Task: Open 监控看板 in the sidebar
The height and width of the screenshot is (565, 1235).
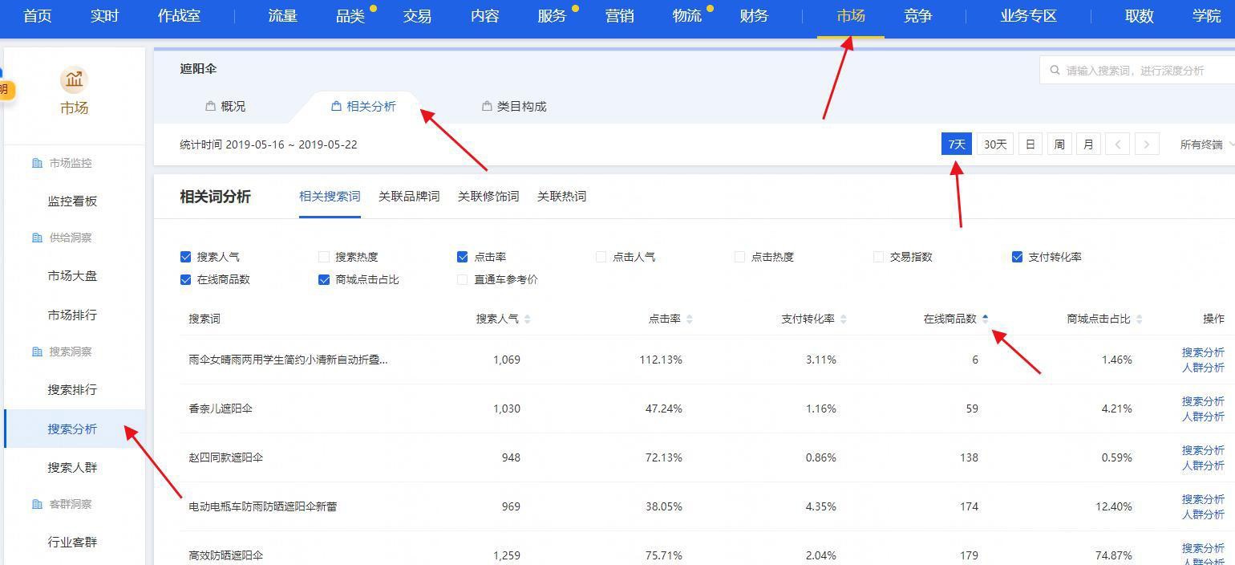Action: click(x=72, y=201)
